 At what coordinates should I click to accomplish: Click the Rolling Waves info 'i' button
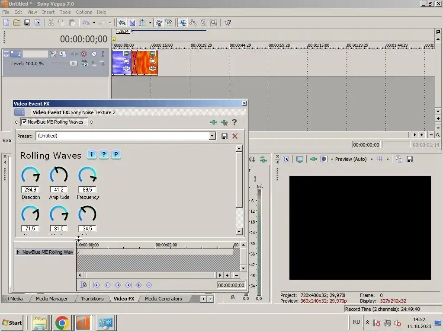coord(92,154)
